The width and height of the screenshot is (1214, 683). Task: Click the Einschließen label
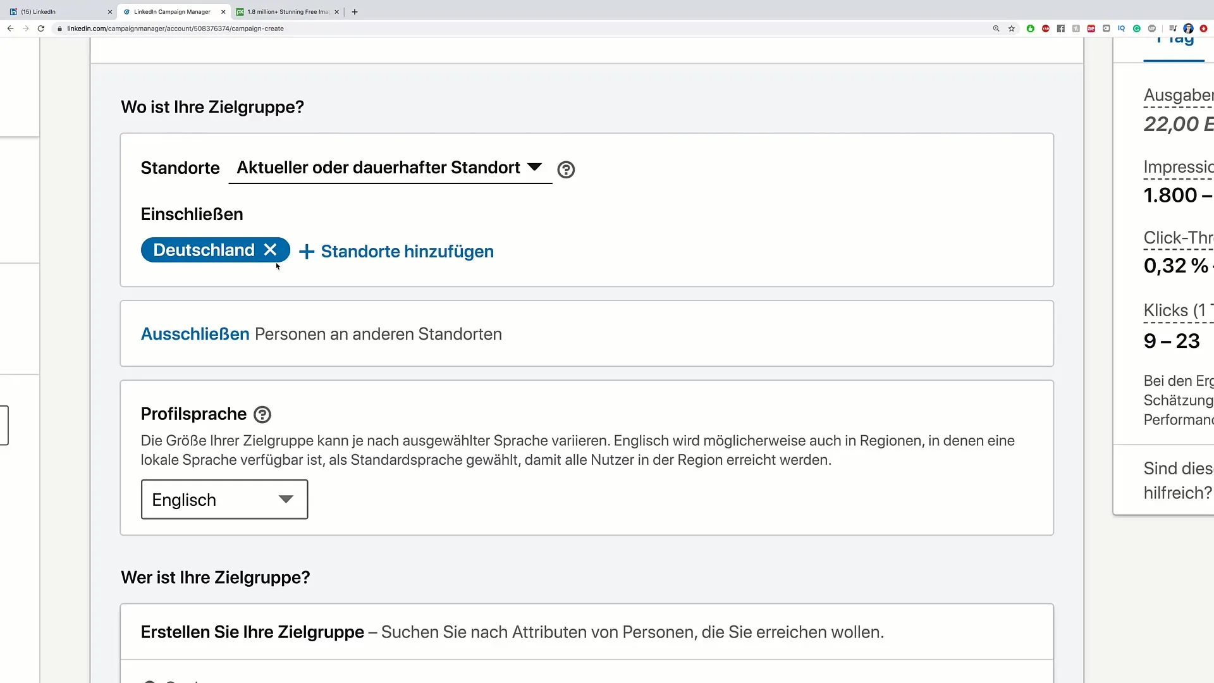pos(192,214)
